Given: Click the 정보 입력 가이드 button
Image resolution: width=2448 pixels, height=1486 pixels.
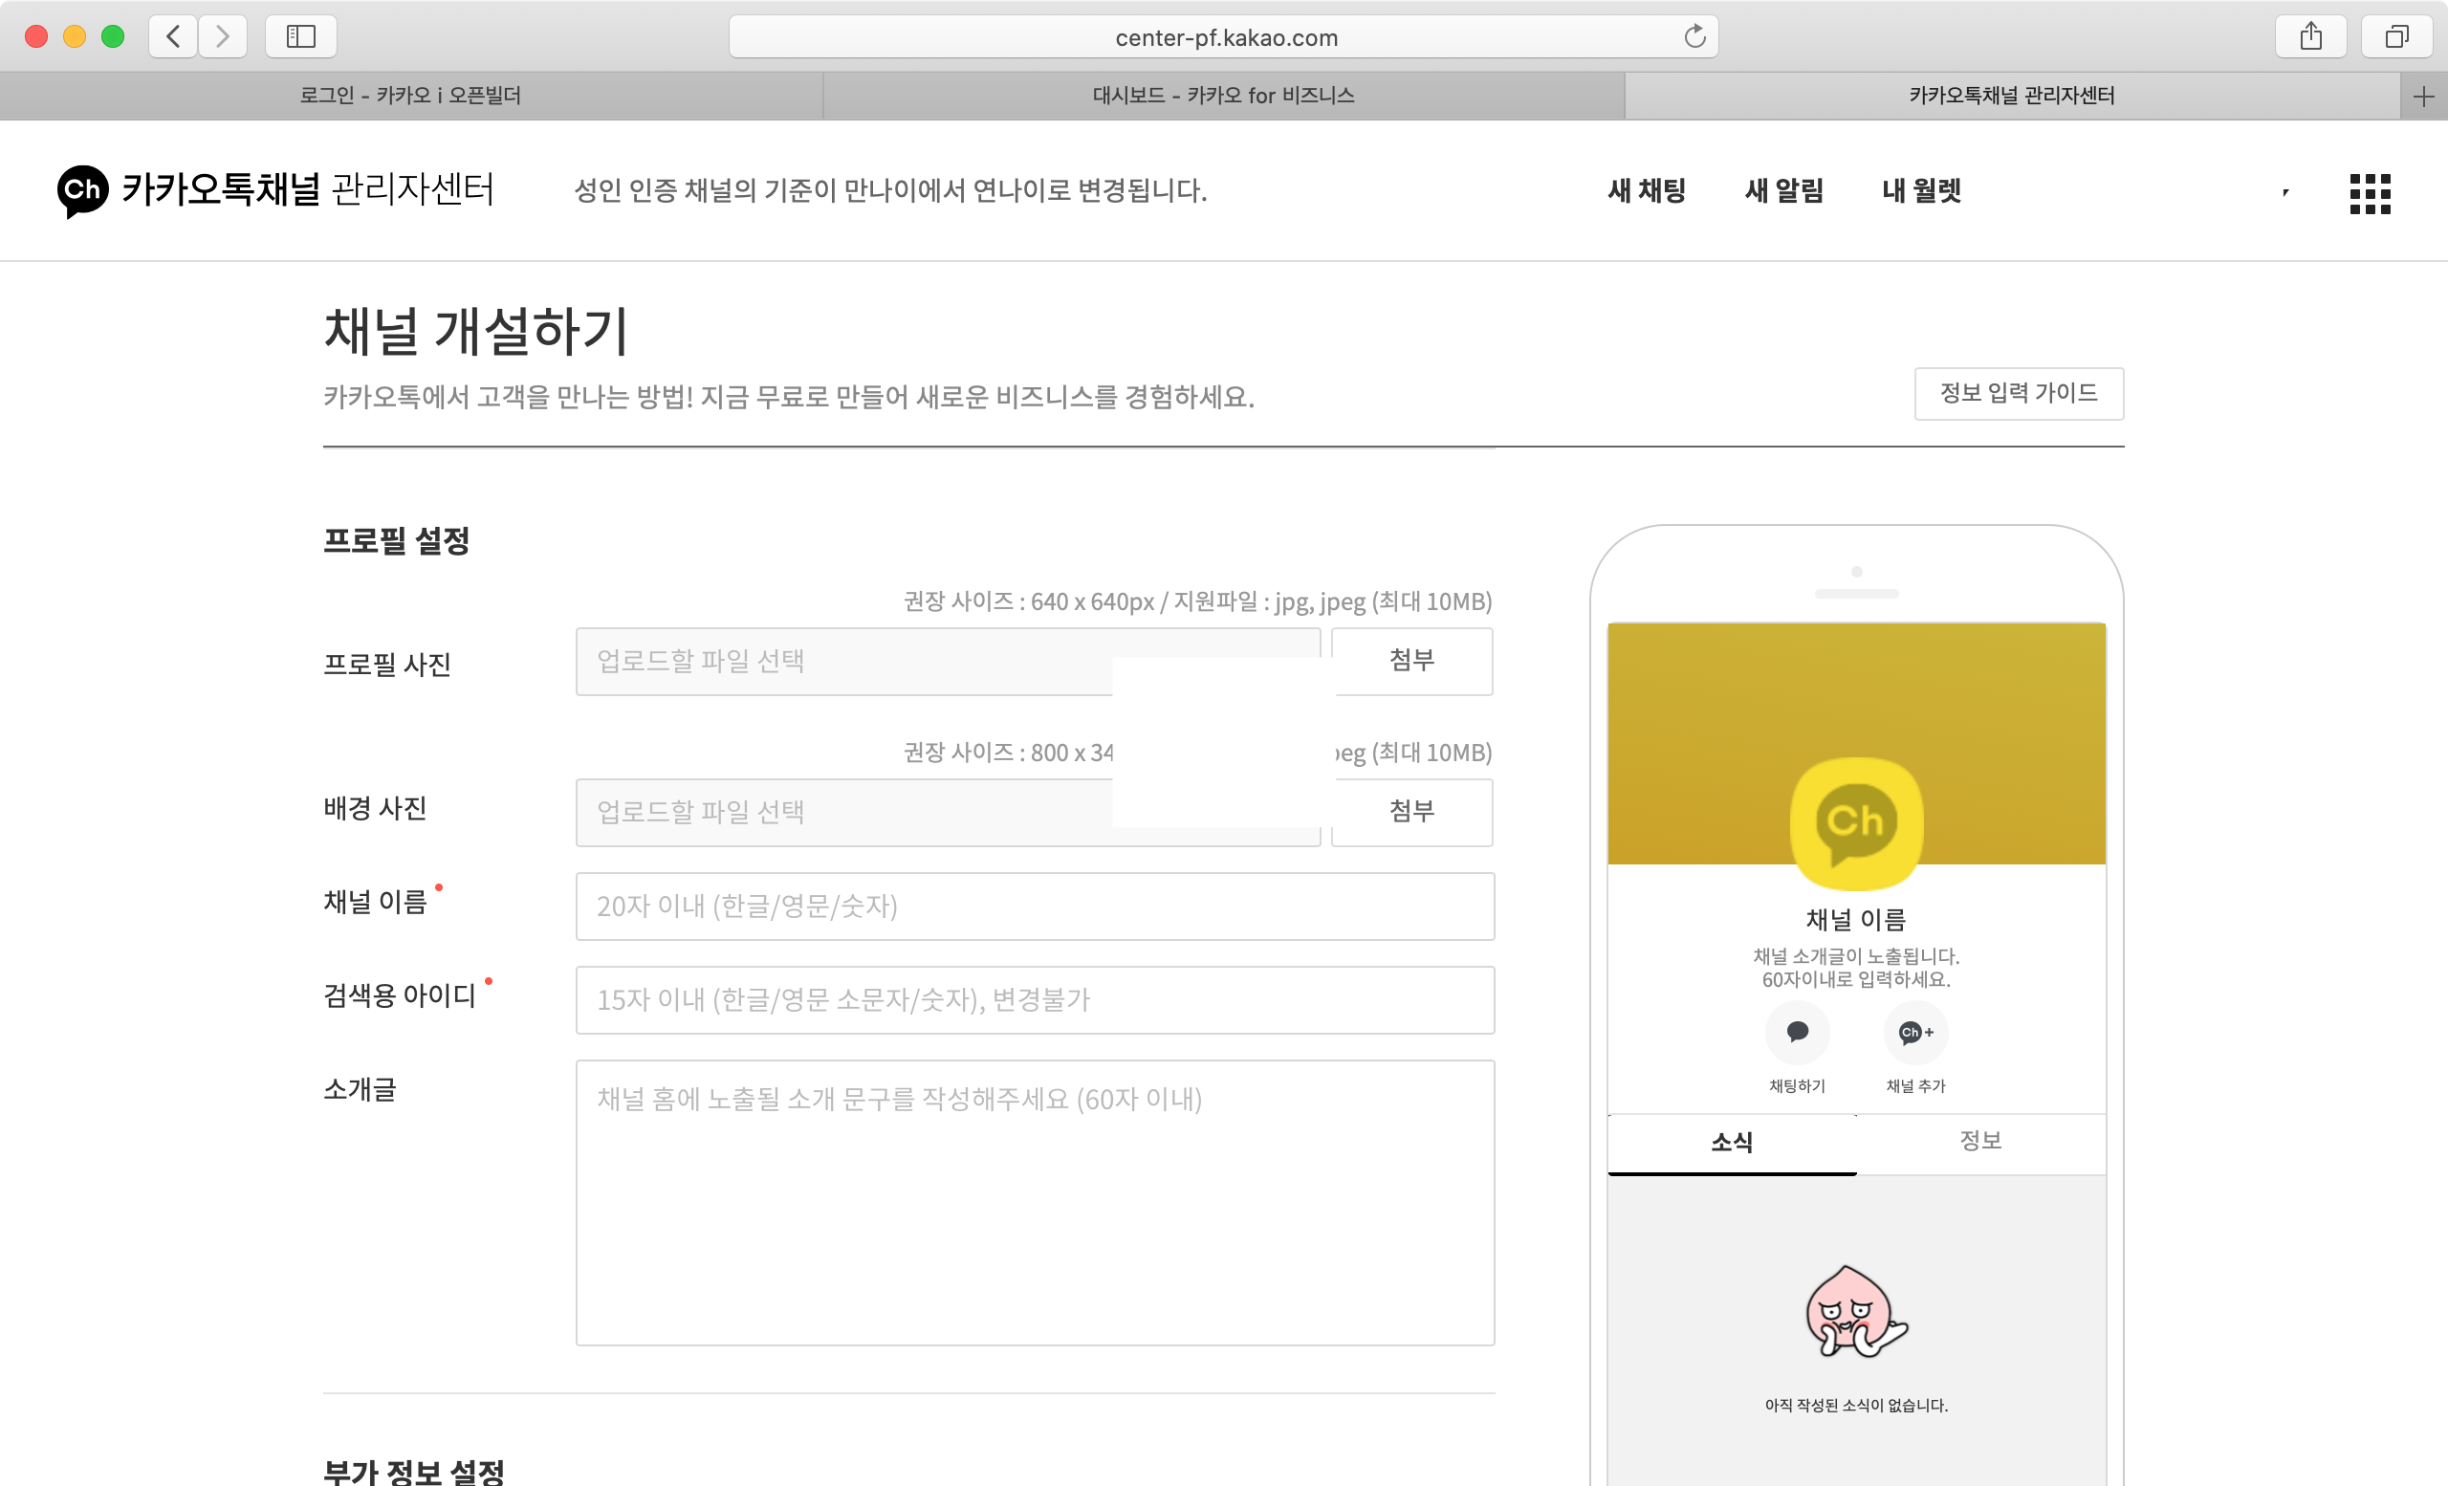Looking at the screenshot, I should (x=2018, y=393).
